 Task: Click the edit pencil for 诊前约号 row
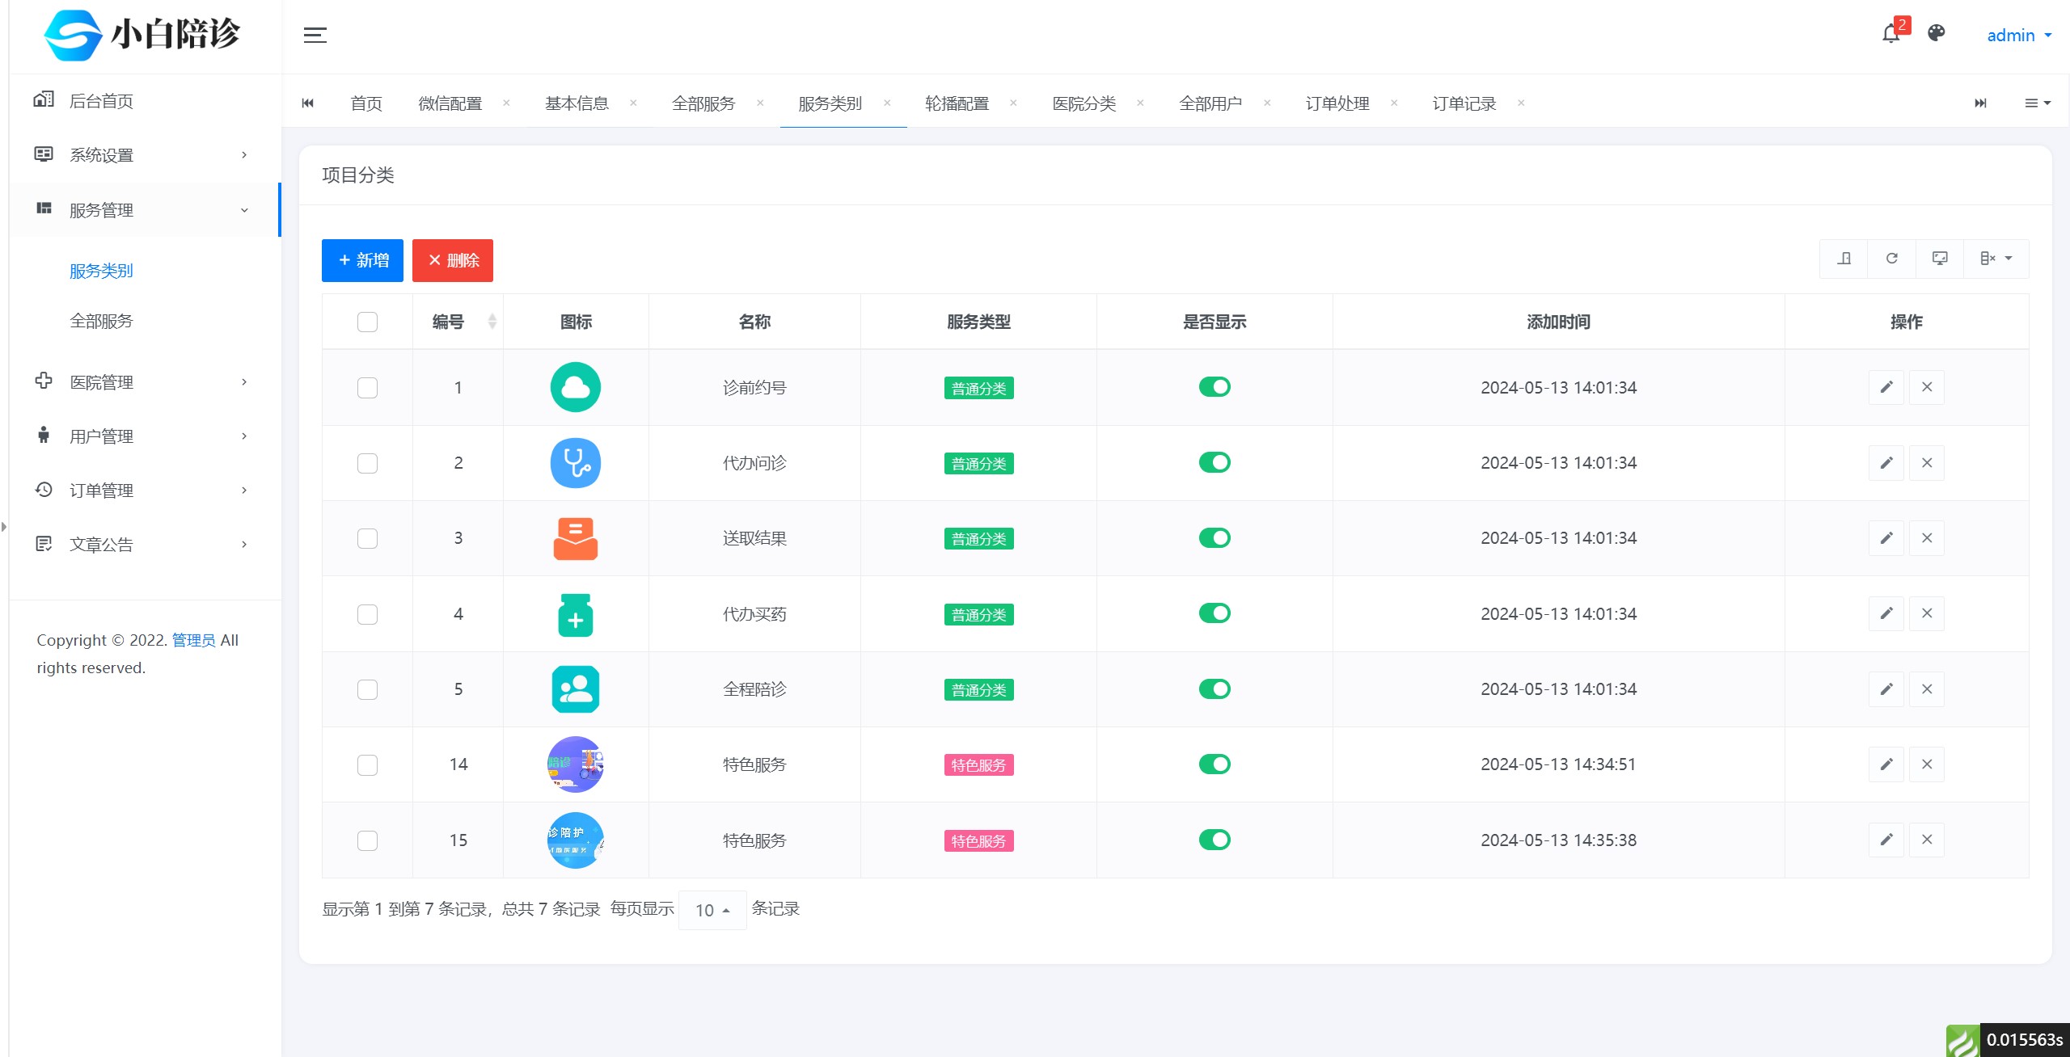coord(1886,387)
